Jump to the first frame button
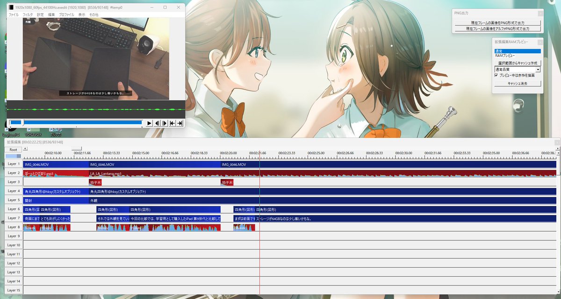 pyautogui.click(x=173, y=123)
